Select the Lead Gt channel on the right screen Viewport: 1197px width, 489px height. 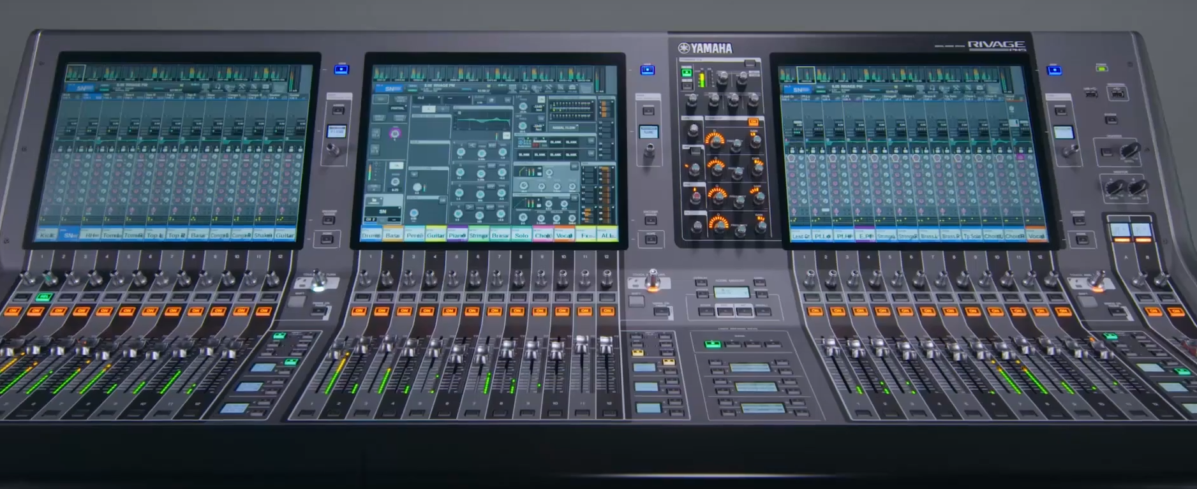tap(801, 236)
